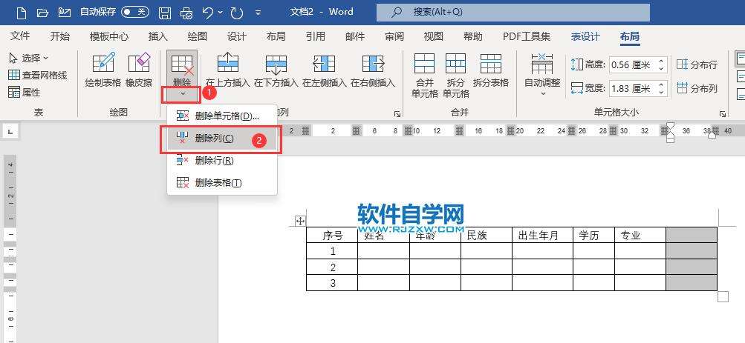Viewport: 745px width, 343px height.
Task: Click 拆分表格 split table
Action: click(x=491, y=70)
